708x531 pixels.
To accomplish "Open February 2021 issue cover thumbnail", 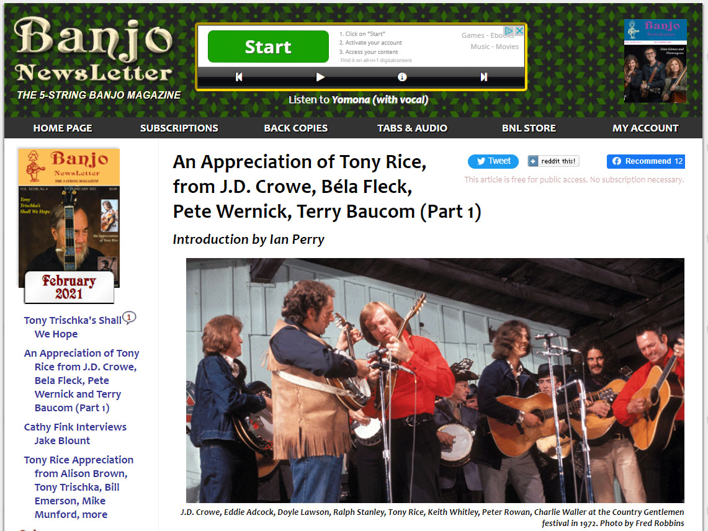I will pyautogui.click(x=69, y=226).
